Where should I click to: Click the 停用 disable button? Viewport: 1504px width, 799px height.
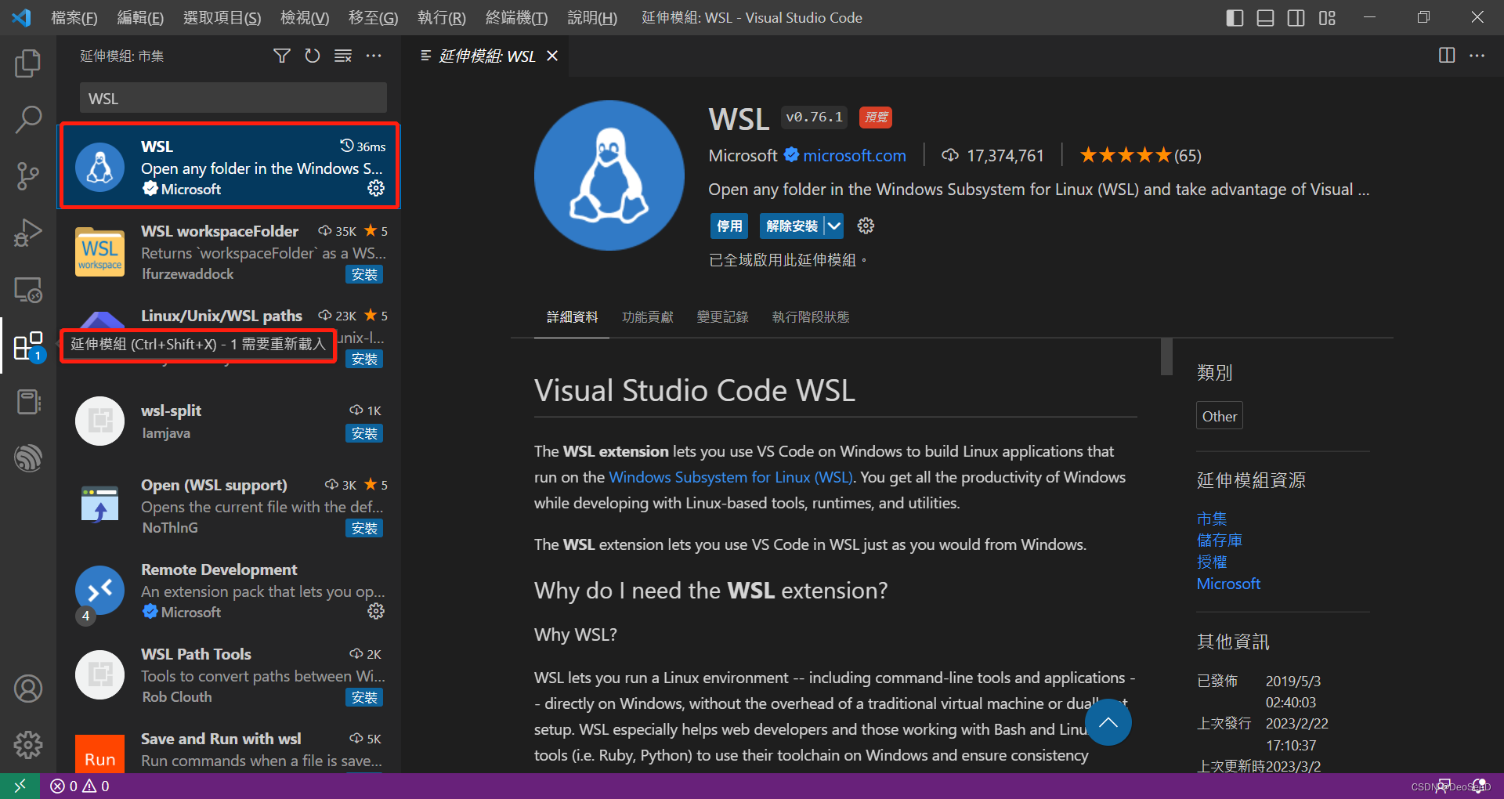(729, 226)
